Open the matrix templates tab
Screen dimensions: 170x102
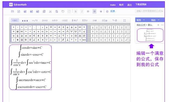point(125,20)
